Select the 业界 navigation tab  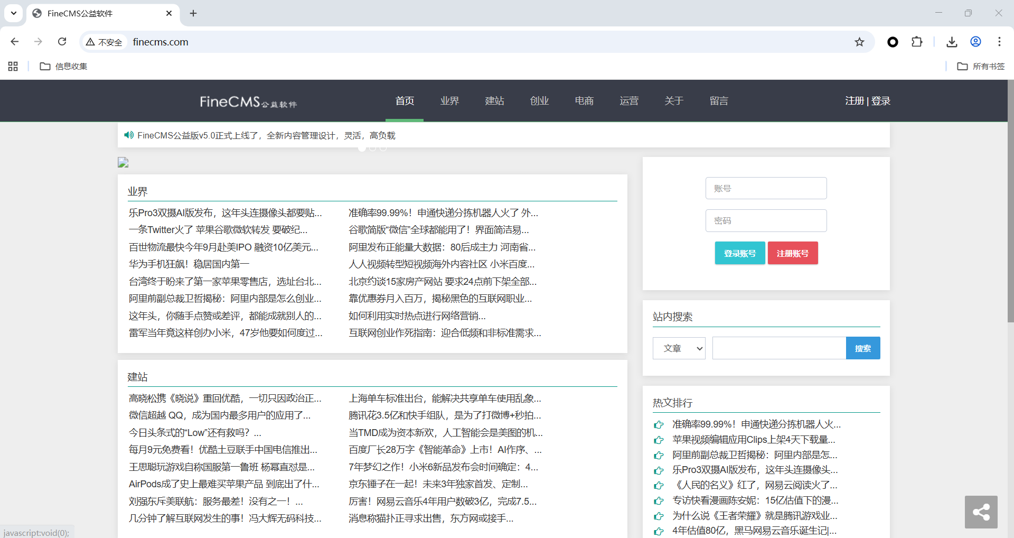click(449, 101)
